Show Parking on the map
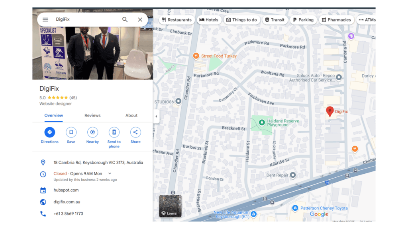The width and height of the screenshot is (408, 229). point(303,20)
